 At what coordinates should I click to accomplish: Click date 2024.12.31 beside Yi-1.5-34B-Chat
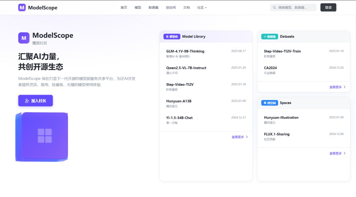pyautogui.click(x=238, y=118)
